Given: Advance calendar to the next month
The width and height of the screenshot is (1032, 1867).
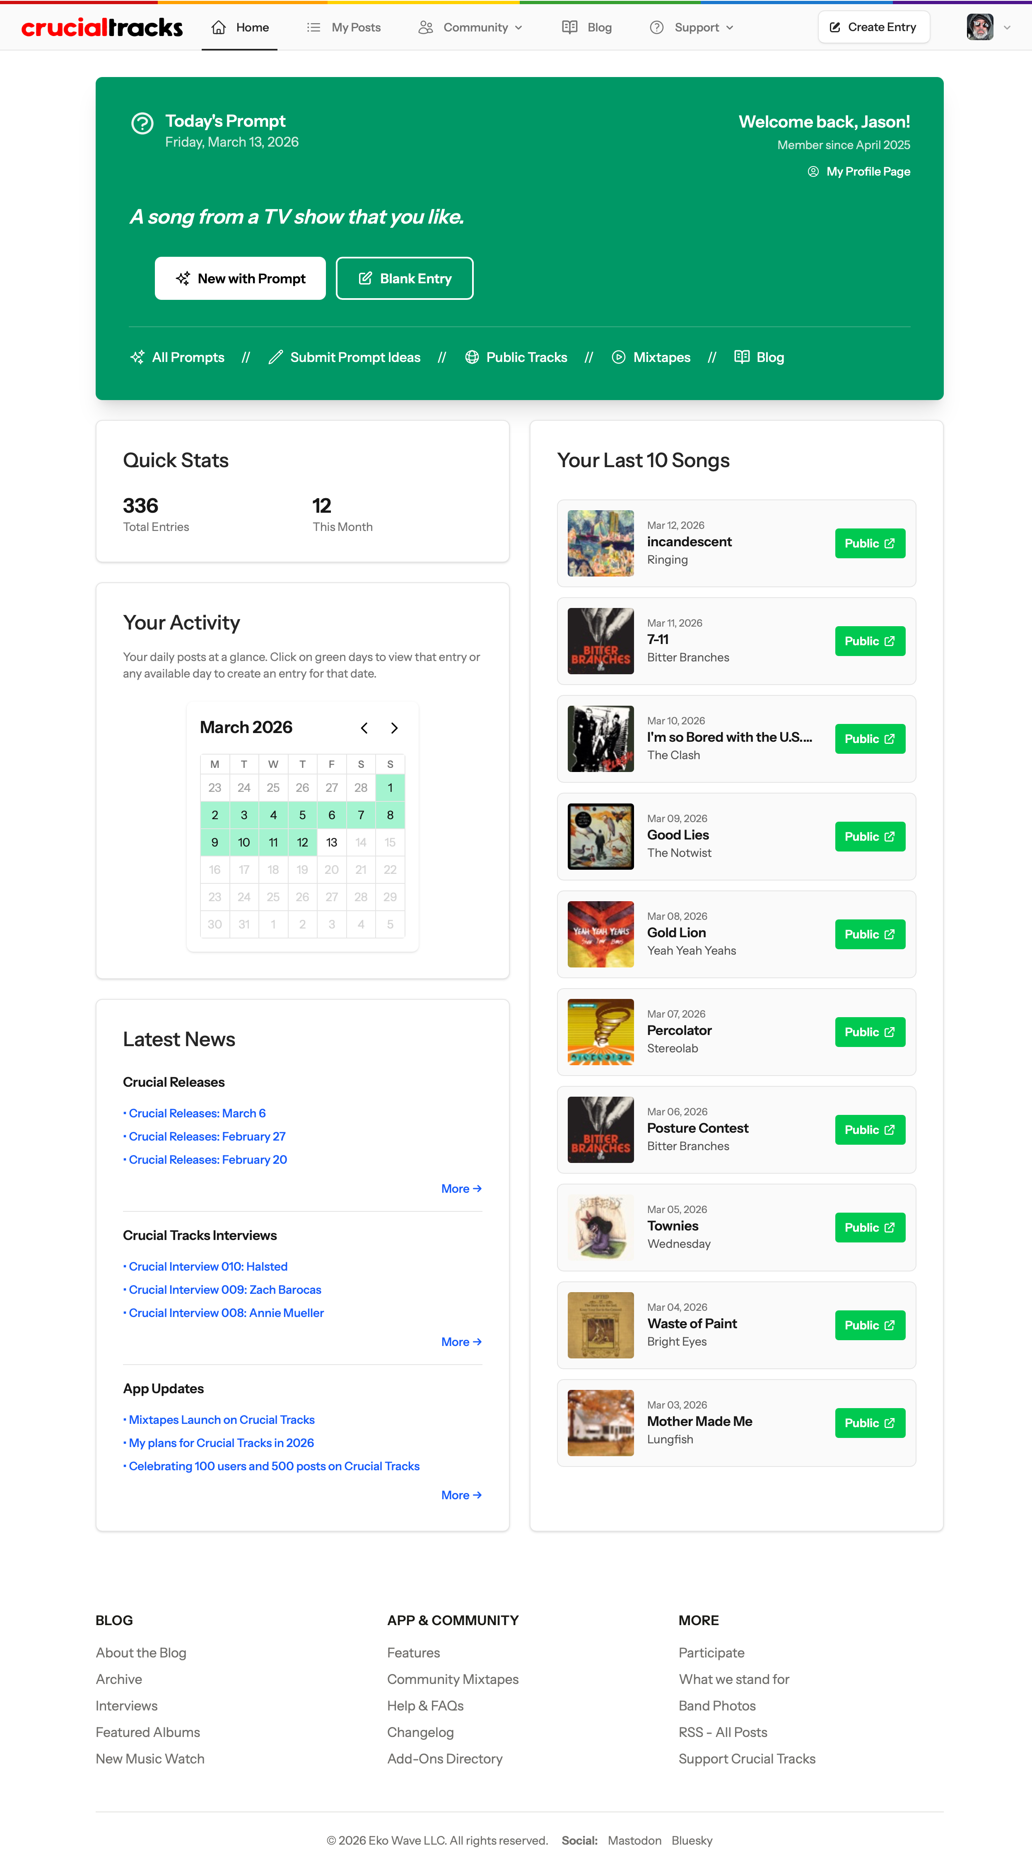Looking at the screenshot, I should 394,728.
